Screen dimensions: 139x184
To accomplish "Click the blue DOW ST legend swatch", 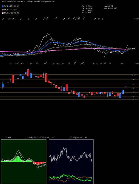I will 3,6.
